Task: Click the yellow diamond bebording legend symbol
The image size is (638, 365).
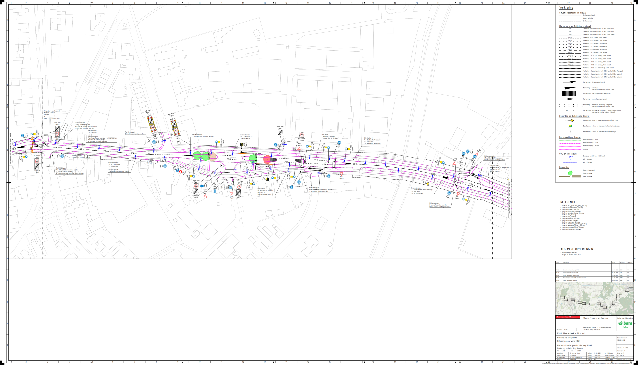Action: coord(572,120)
